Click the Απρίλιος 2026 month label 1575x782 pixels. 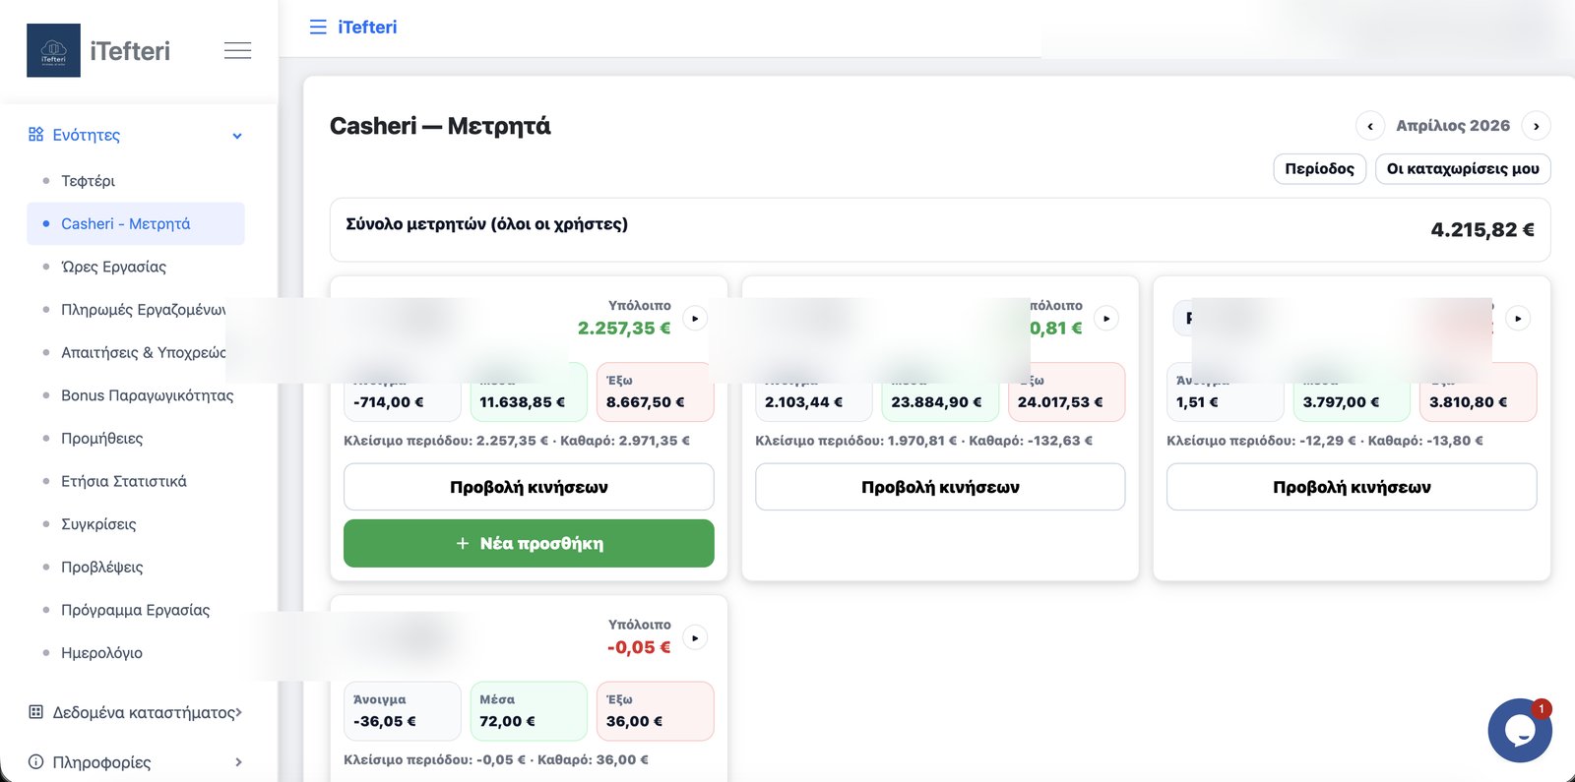point(1453,126)
